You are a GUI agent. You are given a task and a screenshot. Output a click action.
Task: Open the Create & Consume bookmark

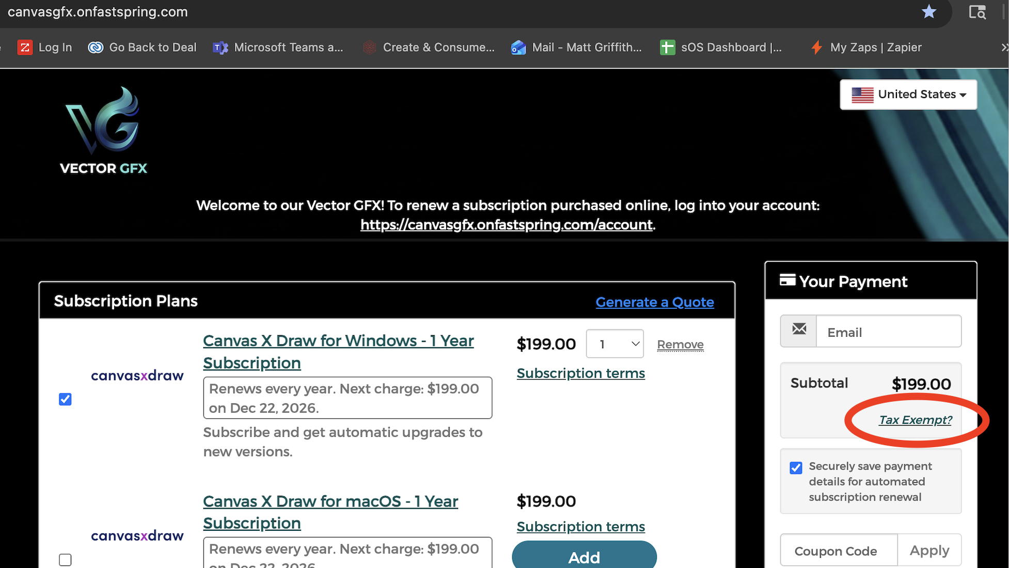click(x=429, y=48)
